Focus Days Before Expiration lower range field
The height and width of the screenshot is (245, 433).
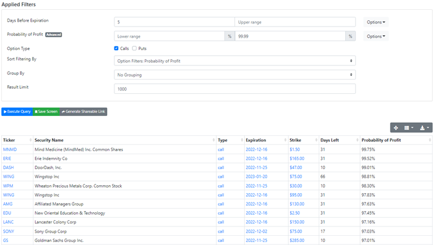(174, 22)
